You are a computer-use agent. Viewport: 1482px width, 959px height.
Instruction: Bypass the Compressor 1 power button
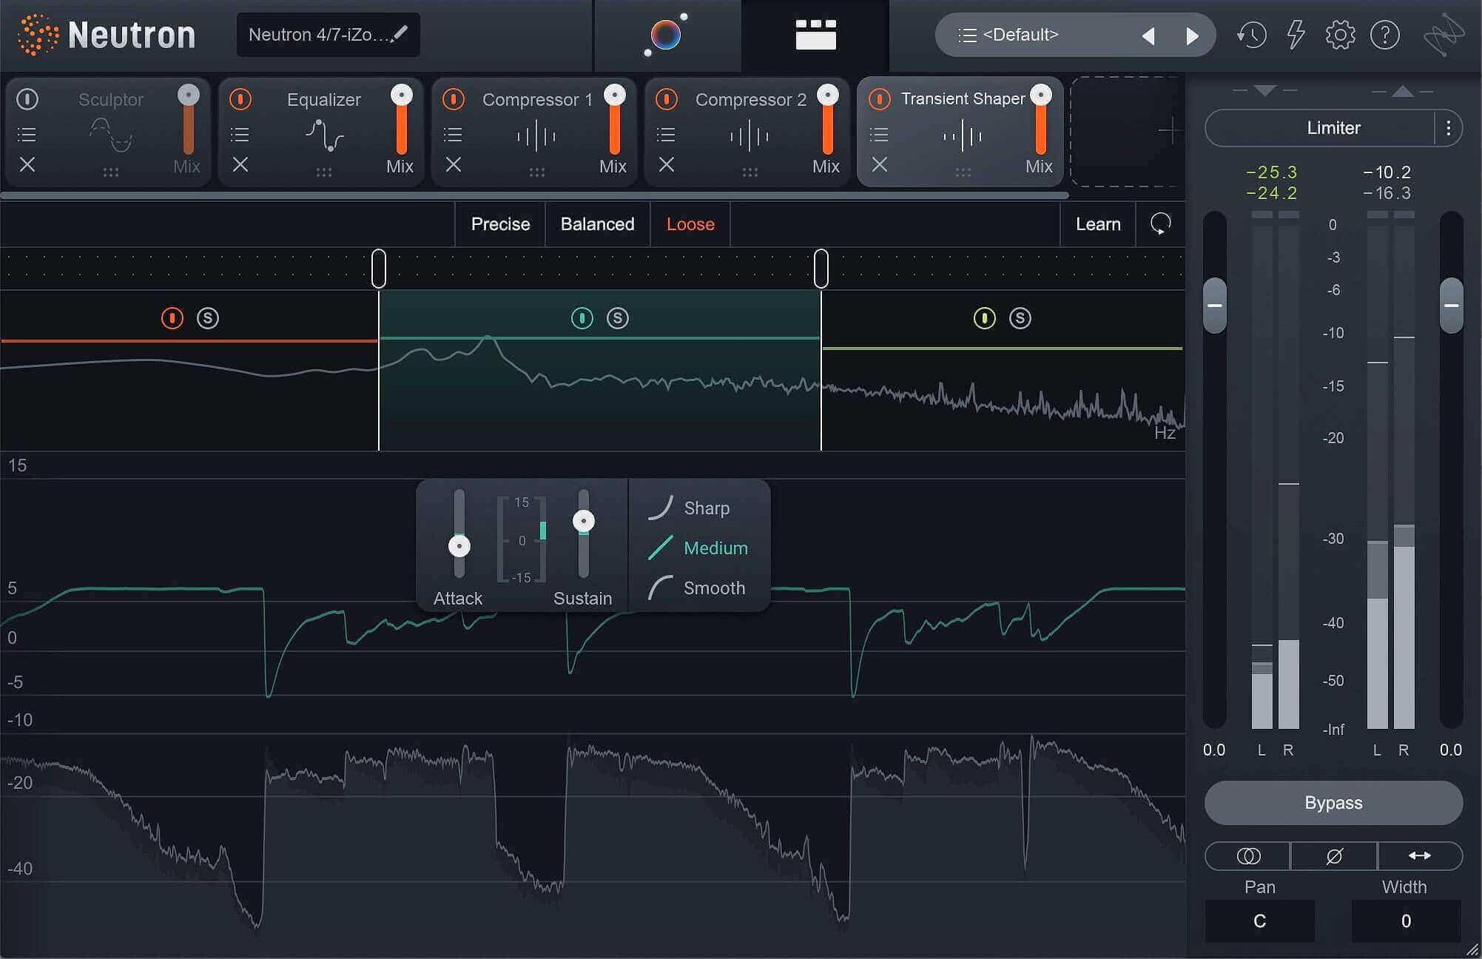(454, 99)
